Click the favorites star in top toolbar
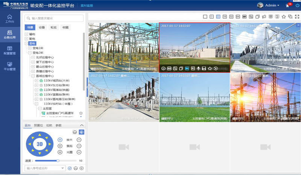Screen dimensions: 301x175 click(284, 17)
